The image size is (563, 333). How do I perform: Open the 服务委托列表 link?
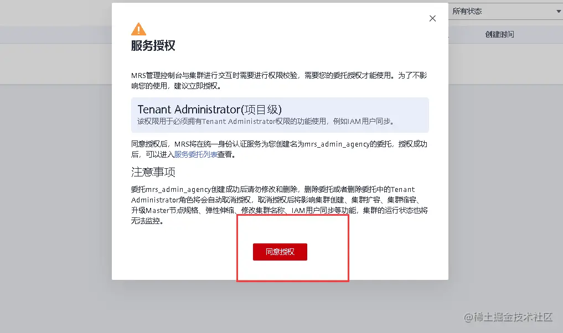196,154
